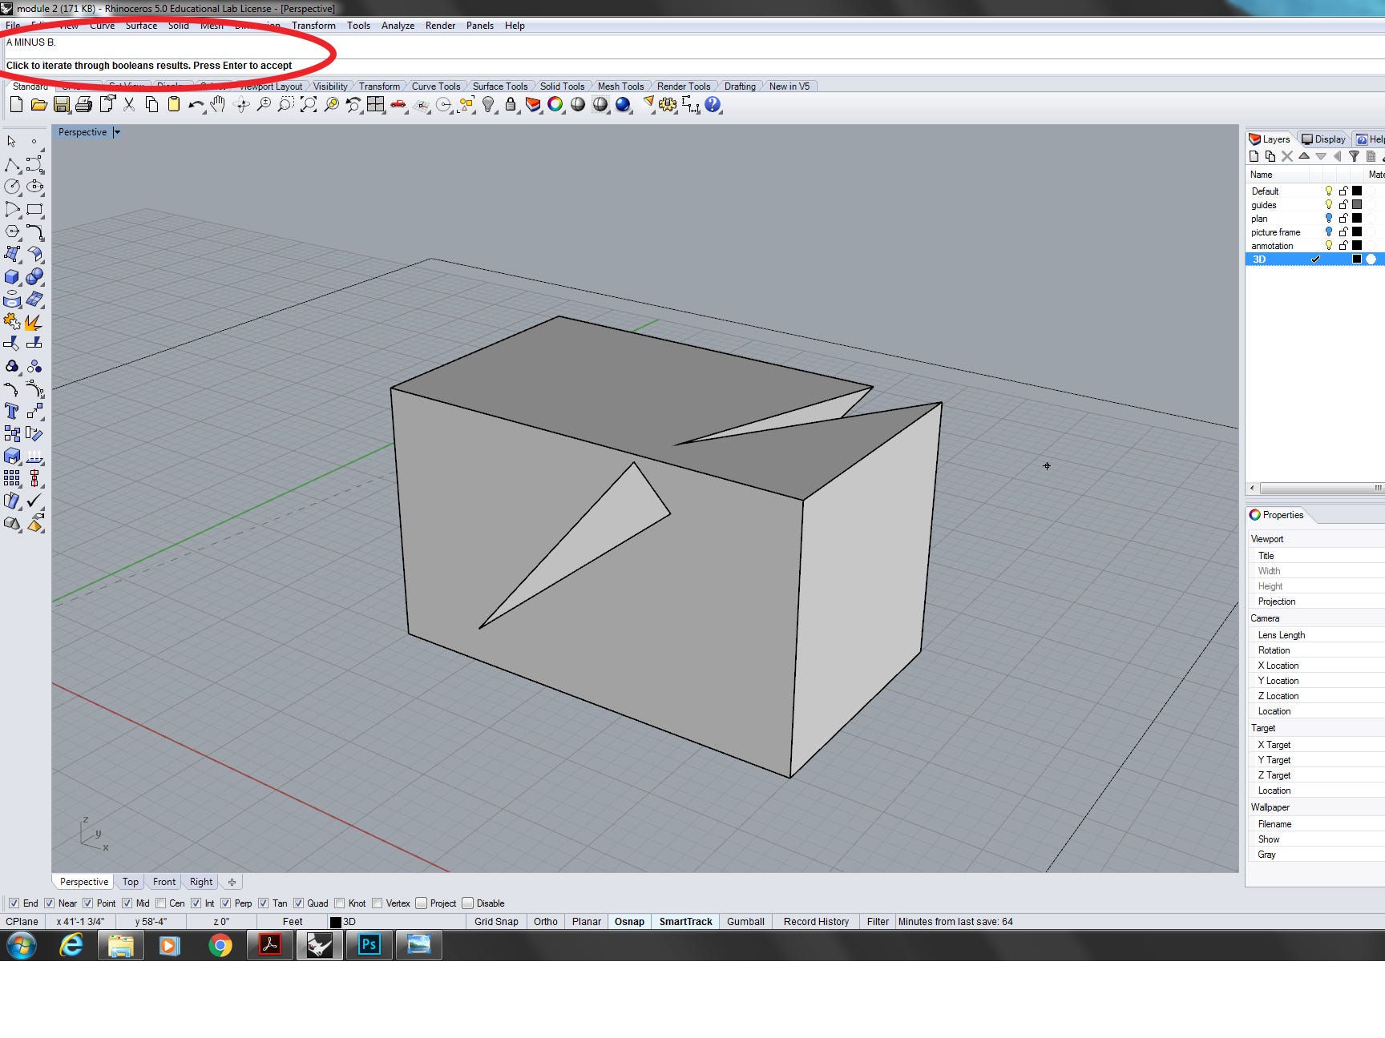Click the black color swatch of the plan layer

point(1357,218)
